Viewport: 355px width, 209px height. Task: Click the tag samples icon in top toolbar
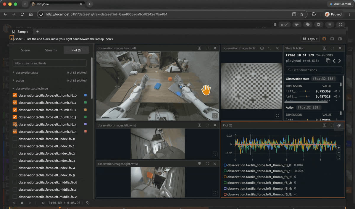click(x=308, y=25)
